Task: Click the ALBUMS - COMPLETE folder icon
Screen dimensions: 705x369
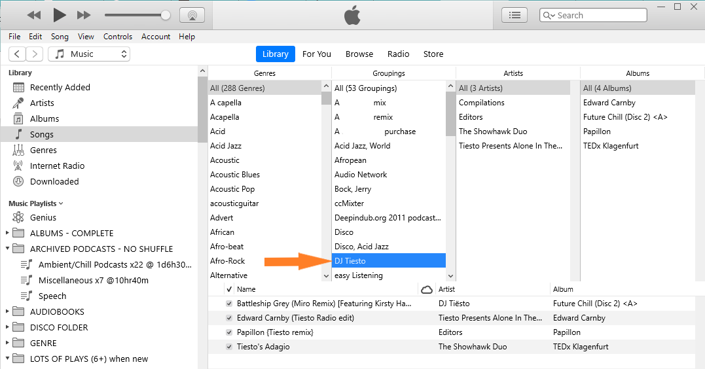Action: 18,233
